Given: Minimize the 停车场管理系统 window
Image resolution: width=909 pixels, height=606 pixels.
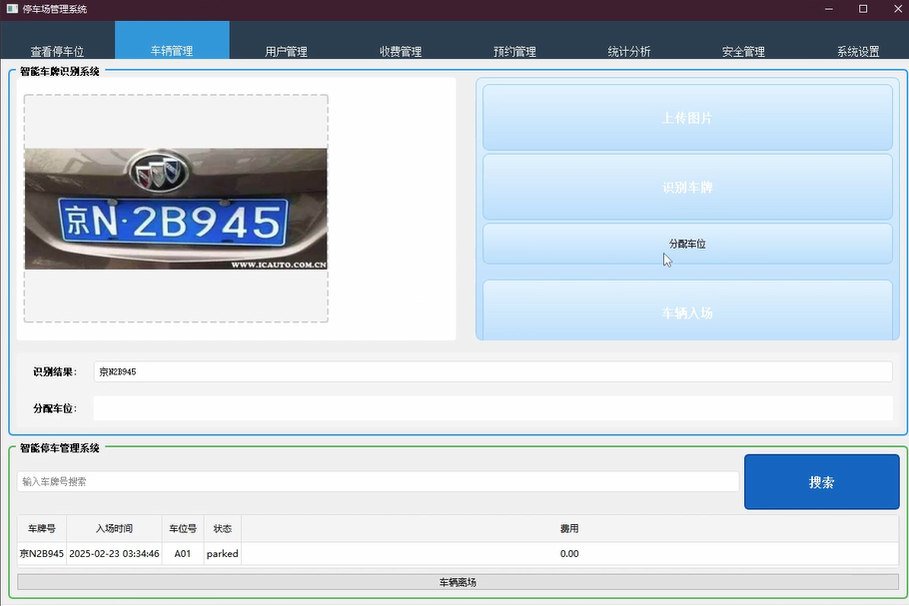Looking at the screenshot, I should 829,9.
